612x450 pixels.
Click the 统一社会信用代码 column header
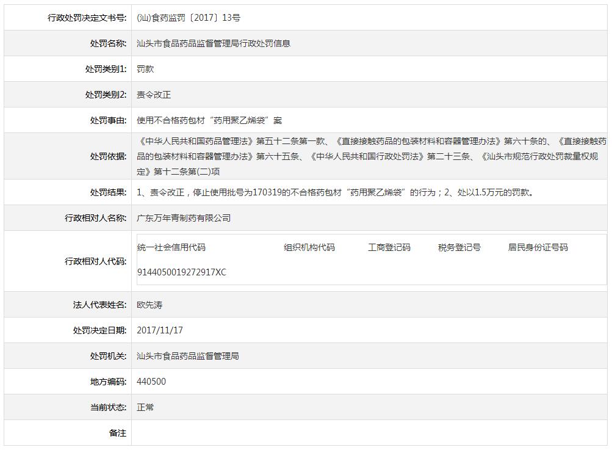pos(171,247)
